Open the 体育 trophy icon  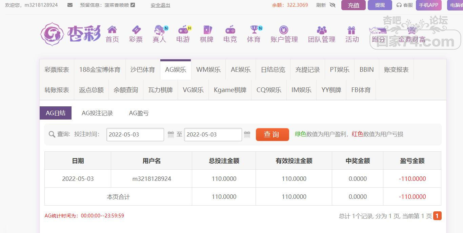click(254, 30)
